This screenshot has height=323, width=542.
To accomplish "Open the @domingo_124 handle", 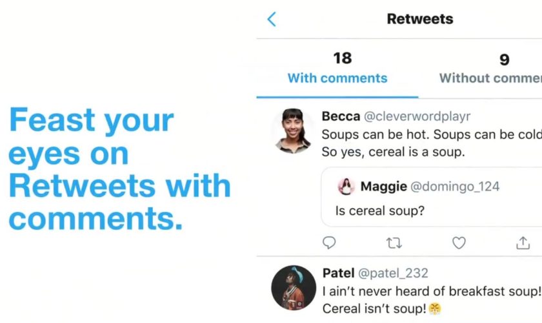I will pos(455,187).
